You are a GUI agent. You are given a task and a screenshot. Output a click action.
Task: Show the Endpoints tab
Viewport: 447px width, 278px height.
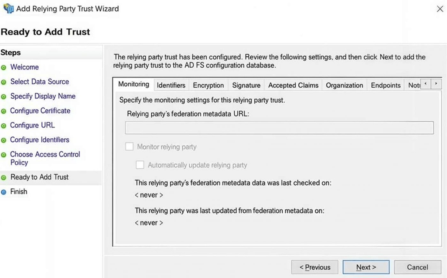click(385, 85)
